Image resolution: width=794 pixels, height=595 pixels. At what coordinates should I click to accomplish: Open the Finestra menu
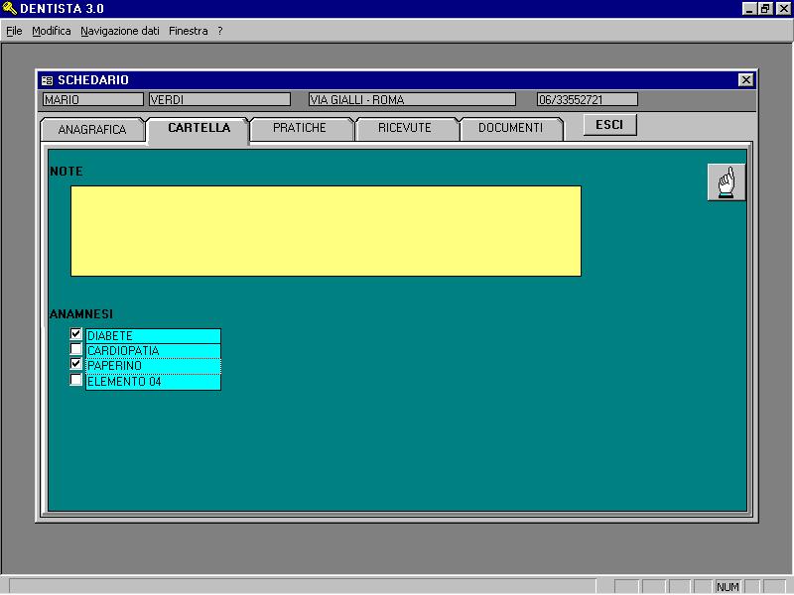point(189,31)
